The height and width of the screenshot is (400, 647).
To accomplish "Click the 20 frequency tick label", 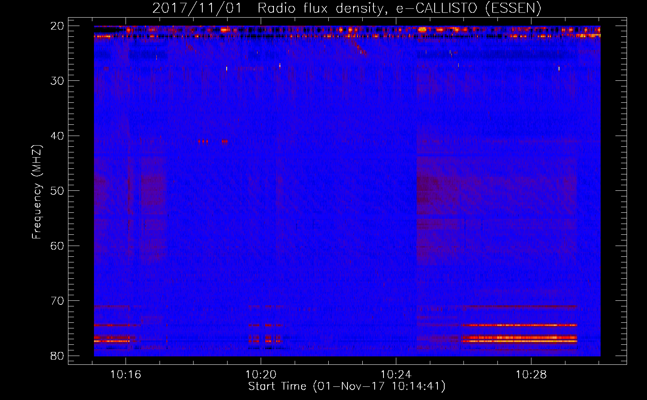I will pos(58,26).
